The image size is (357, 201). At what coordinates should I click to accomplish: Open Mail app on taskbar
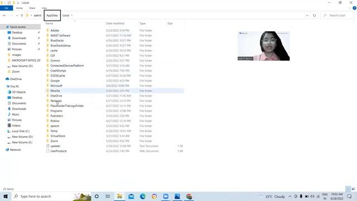(x=131, y=196)
